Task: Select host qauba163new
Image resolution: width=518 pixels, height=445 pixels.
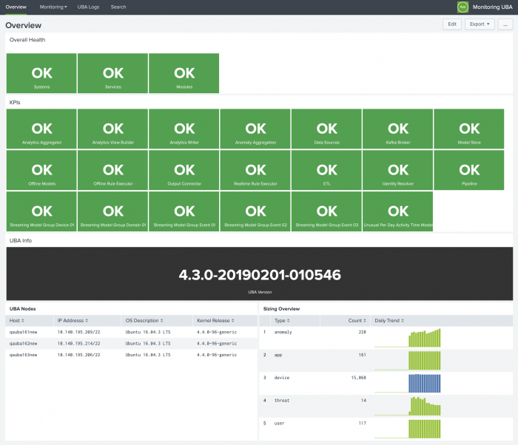Action: (23, 355)
